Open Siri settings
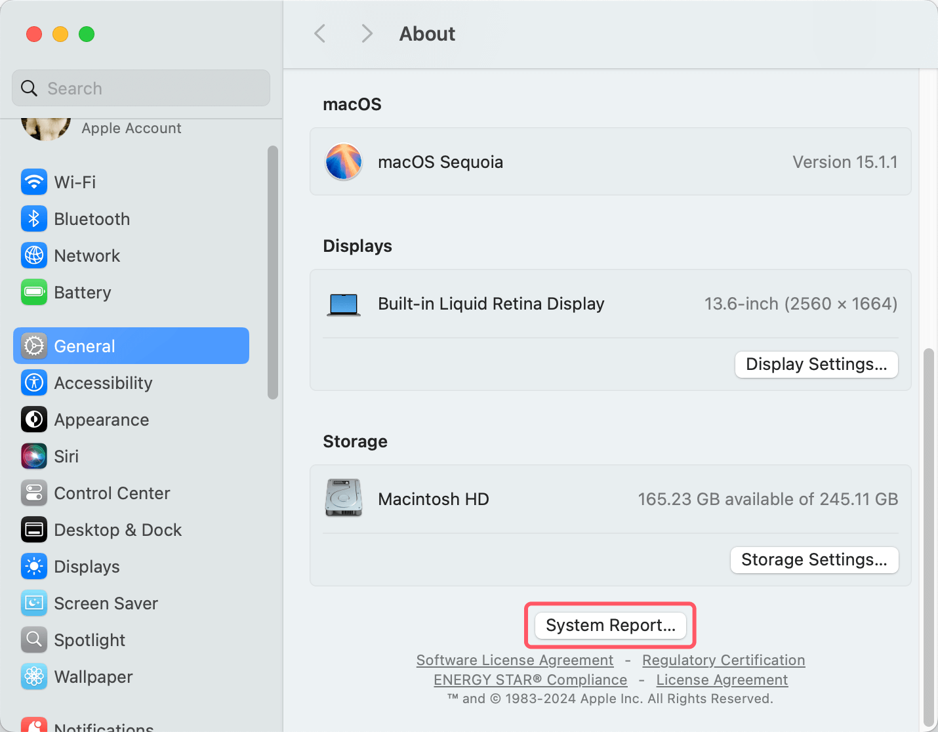The height and width of the screenshot is (732, 938). click(66, 456)
